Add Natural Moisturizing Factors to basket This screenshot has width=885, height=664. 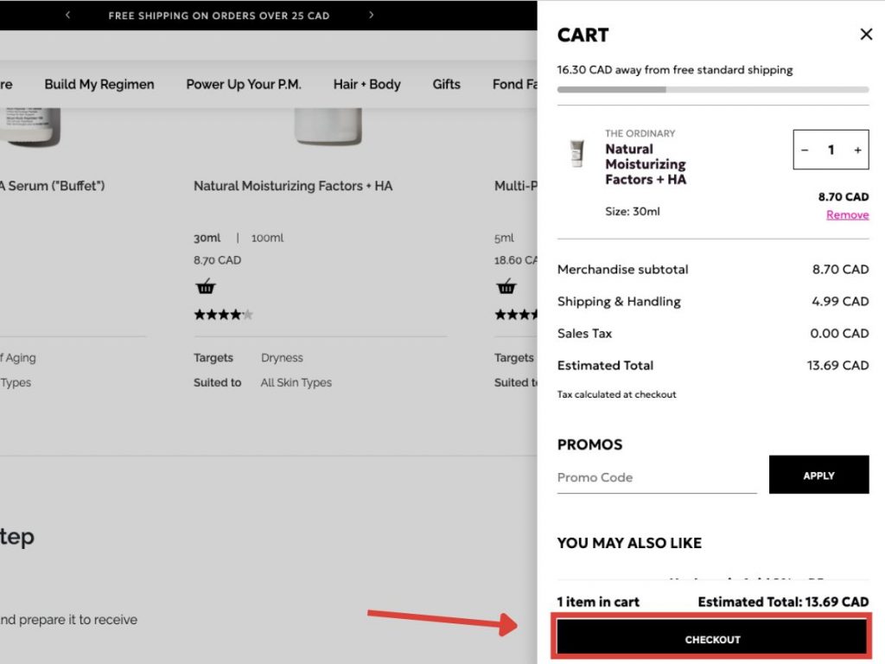206,288
